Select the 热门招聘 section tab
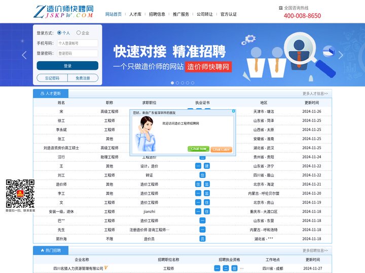The width and height of the screenshot is (365, 273). click(51, 250)
